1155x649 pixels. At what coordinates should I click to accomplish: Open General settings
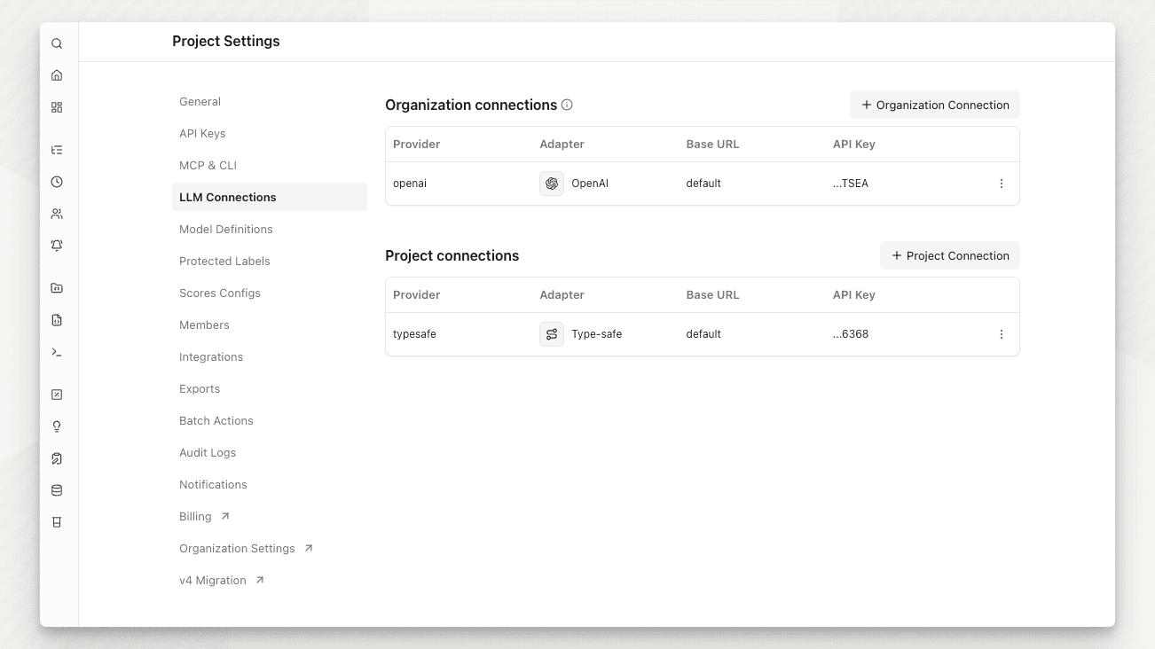click(x=270, y=101)
